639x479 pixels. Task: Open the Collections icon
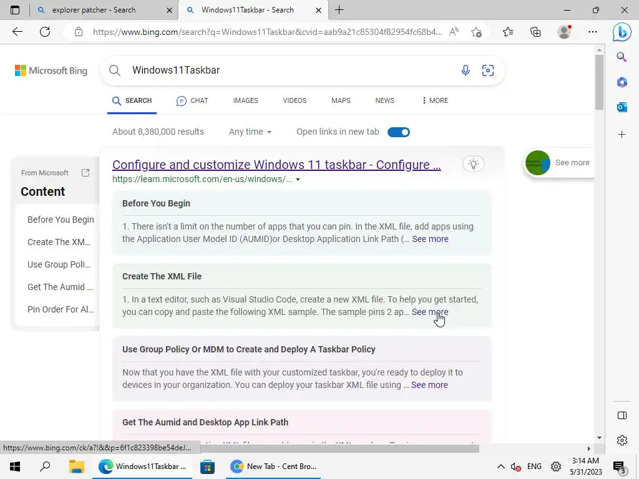pos(535,32)
